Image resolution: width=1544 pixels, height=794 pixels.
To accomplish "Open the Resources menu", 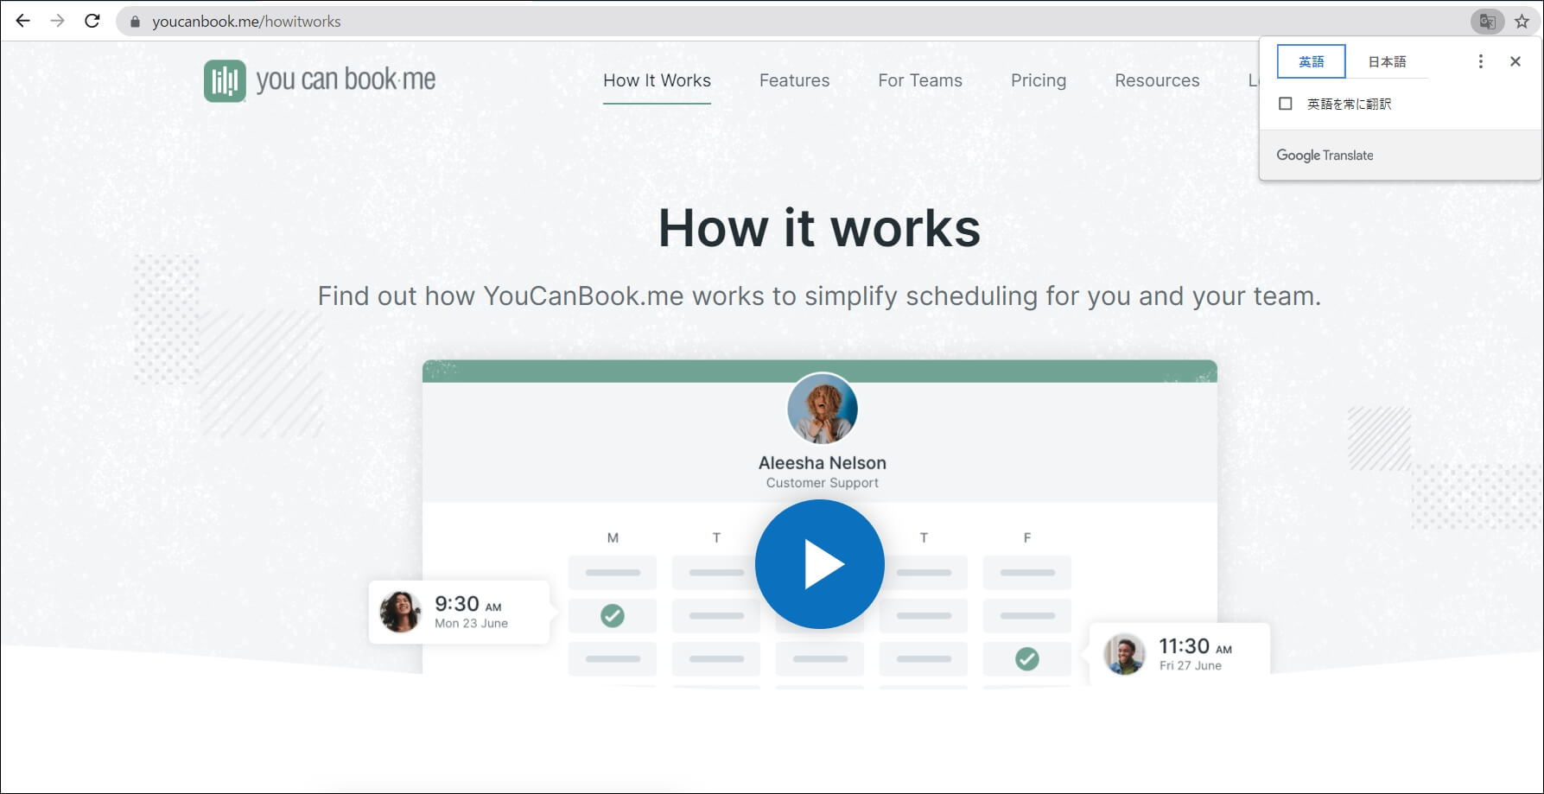I will 1157,80.
